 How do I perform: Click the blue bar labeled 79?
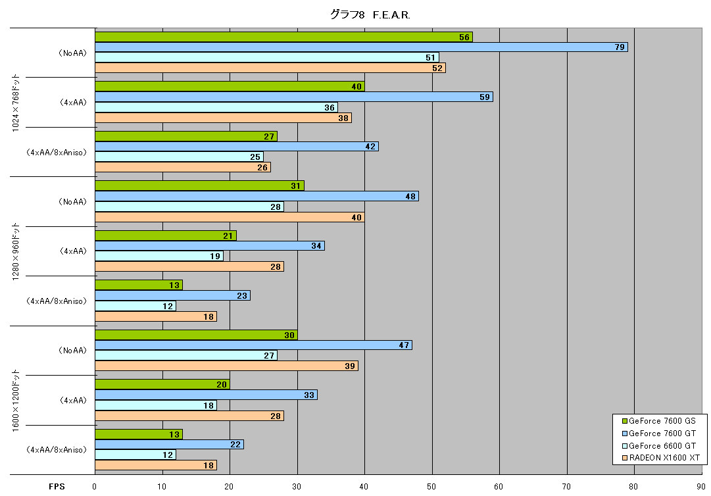coord(361,47)
